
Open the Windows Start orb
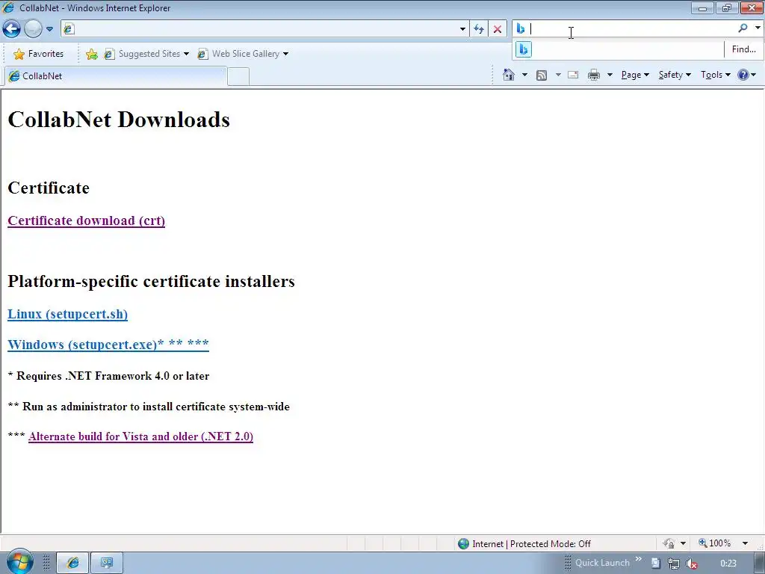coord(19,562)
